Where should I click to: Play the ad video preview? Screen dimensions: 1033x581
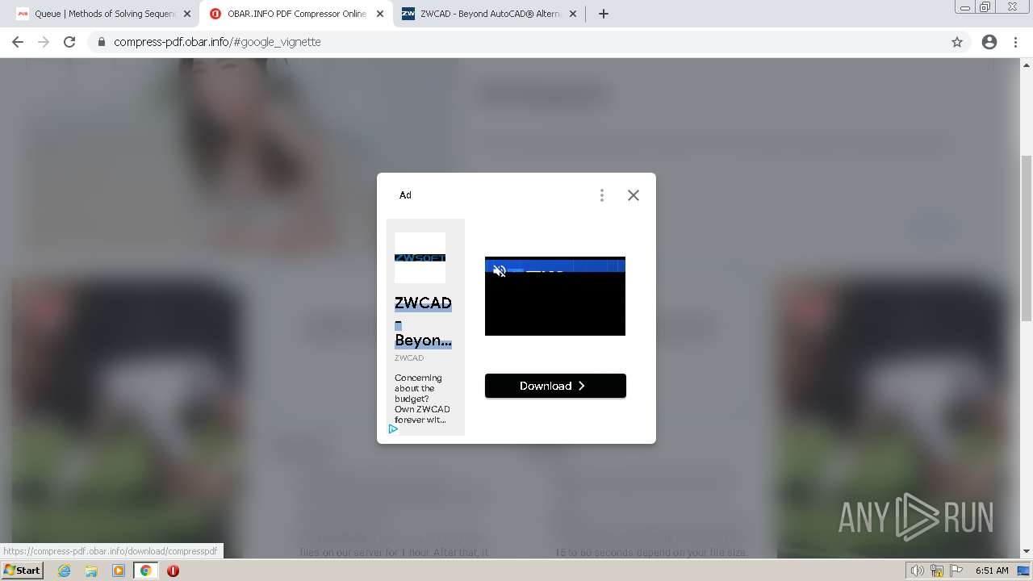click(x=555, y=296)
